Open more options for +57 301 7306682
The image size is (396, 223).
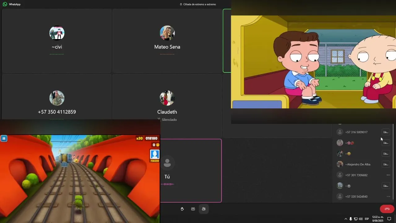coord(388,175)
